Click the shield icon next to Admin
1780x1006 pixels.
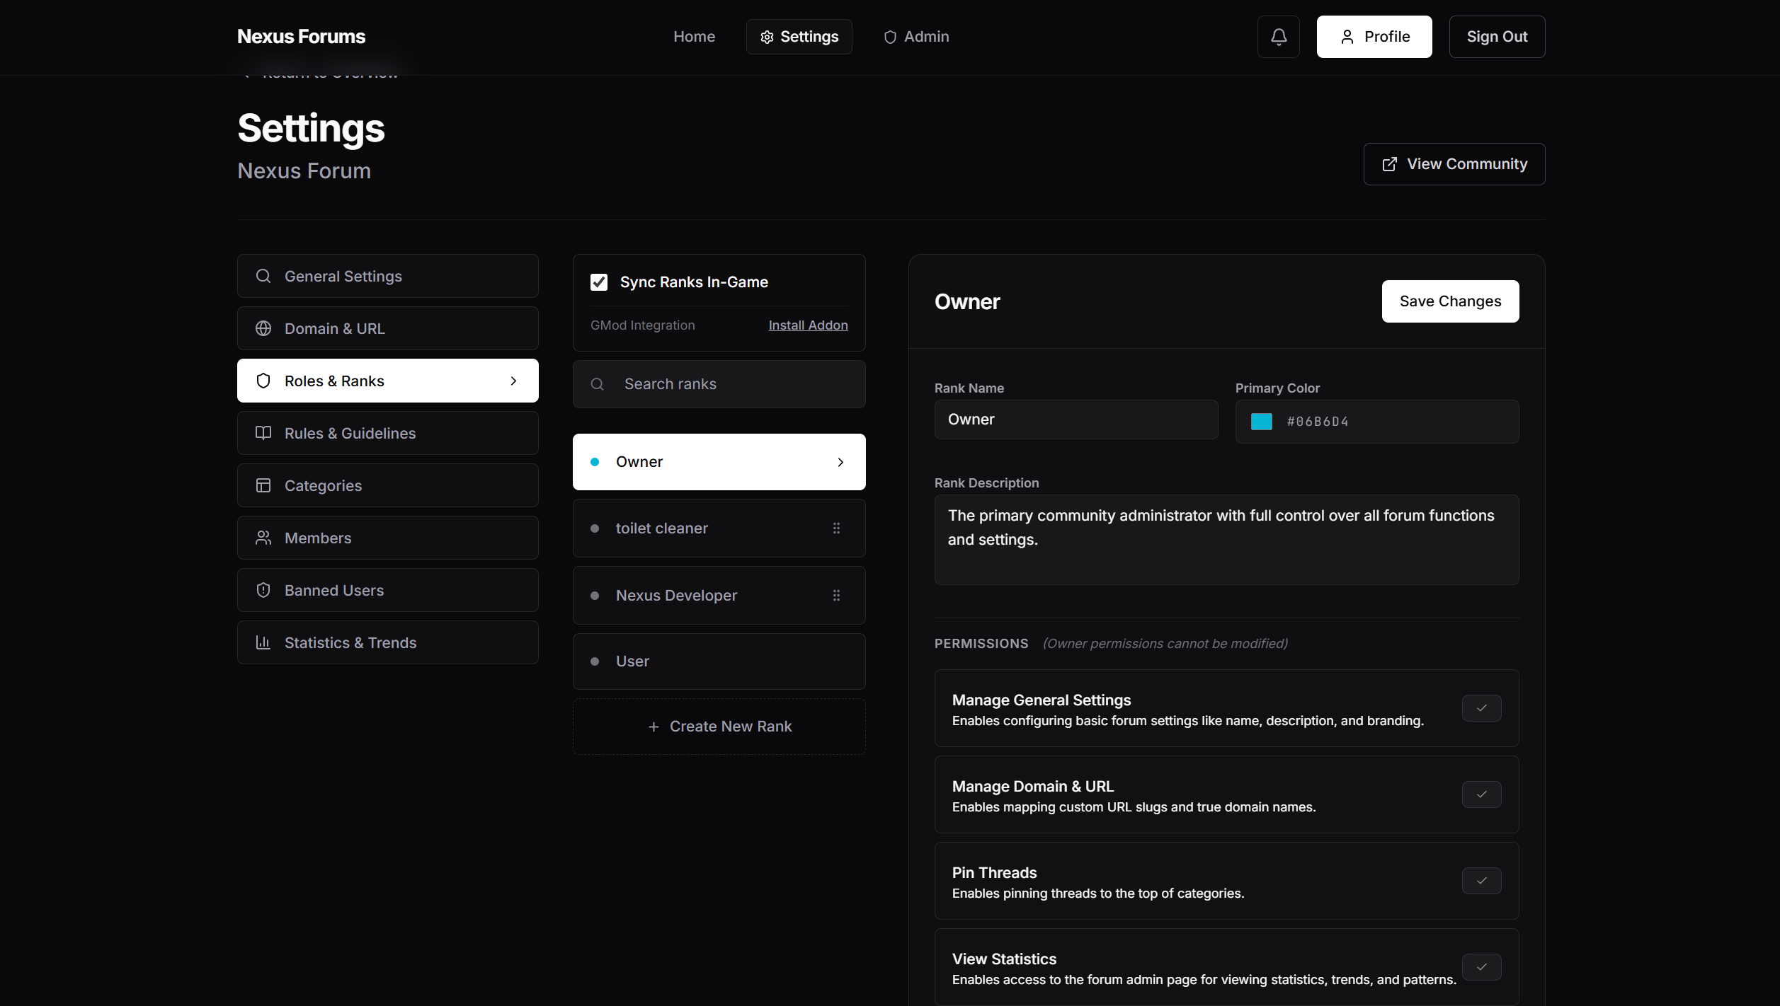point(890,37)
